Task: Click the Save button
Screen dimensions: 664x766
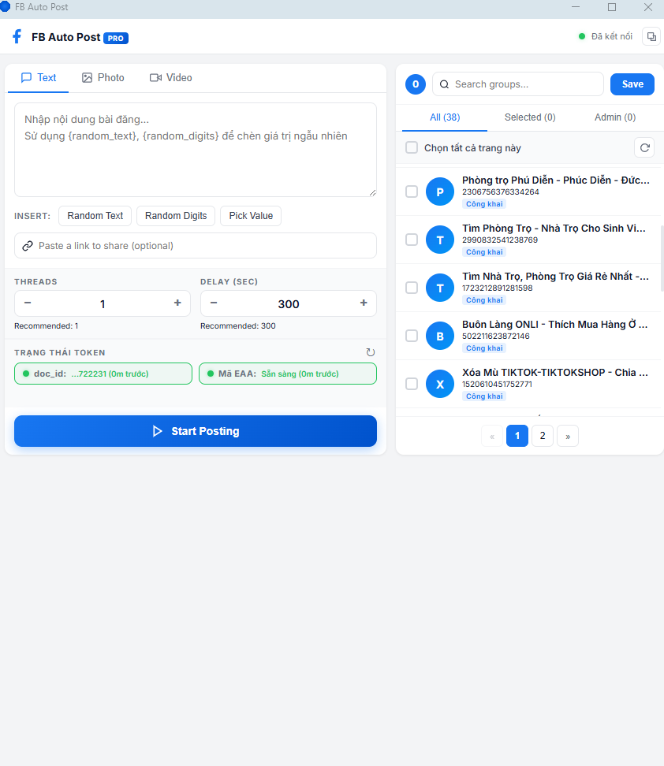Action: [632, 84]
